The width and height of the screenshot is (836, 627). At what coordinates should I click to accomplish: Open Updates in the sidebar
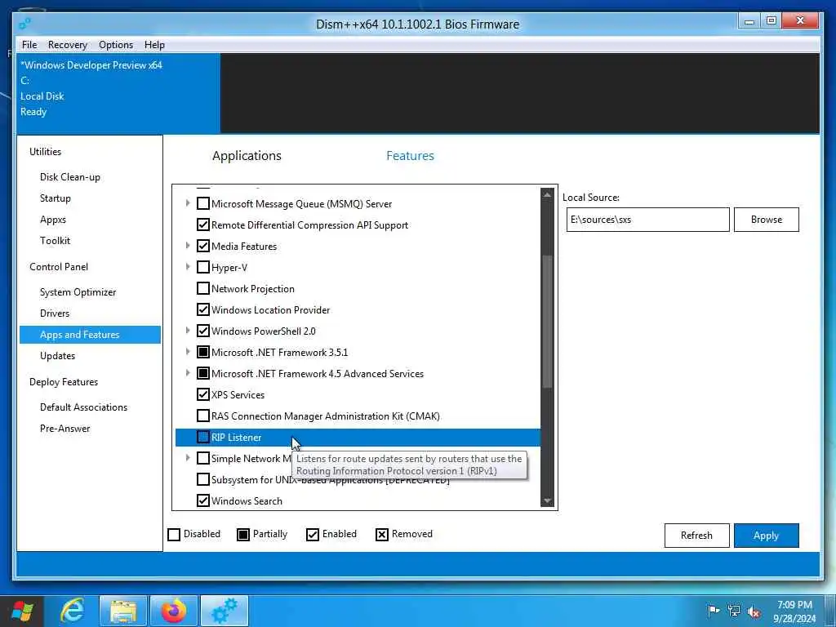coord(58,356)
